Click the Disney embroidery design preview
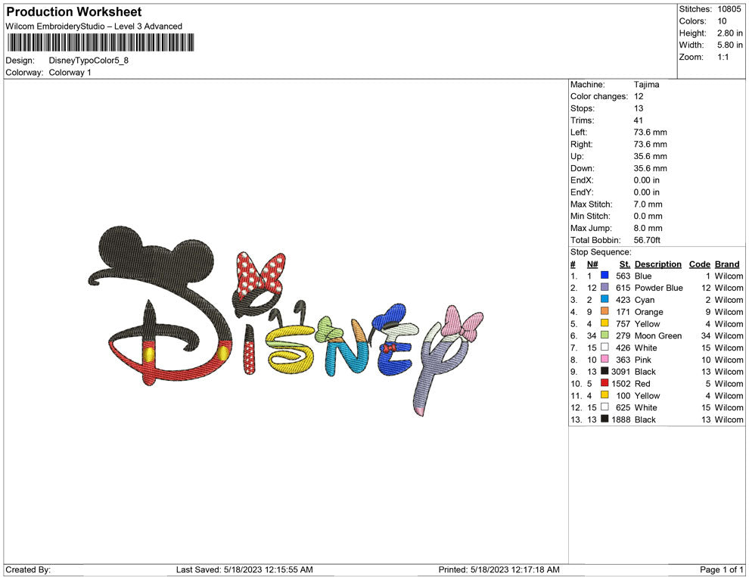 click(285, 320)
